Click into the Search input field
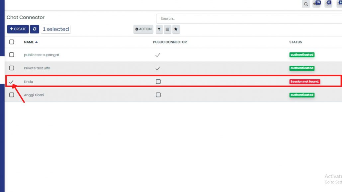The image size is (342, 192). 249,19
